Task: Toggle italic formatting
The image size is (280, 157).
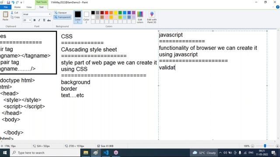Action: click(x=39, y=20)
